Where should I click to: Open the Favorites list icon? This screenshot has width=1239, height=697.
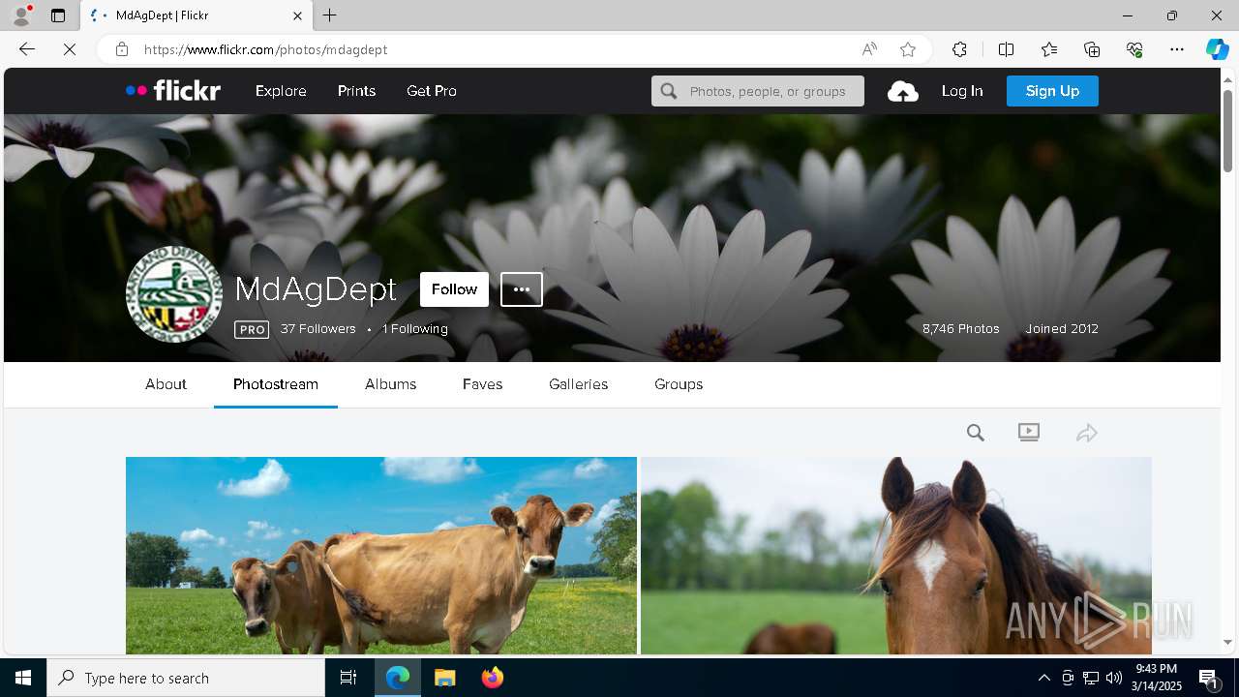tap(1049, 49)
